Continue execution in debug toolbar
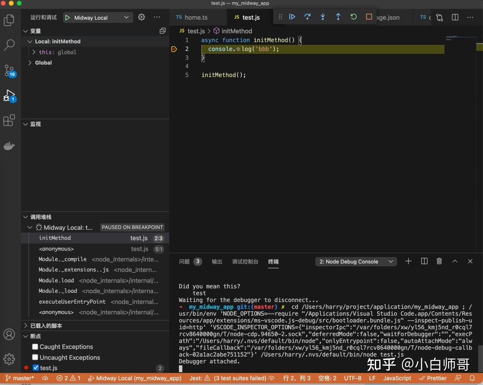Screen dimensions: 483x385 [292, 17]
